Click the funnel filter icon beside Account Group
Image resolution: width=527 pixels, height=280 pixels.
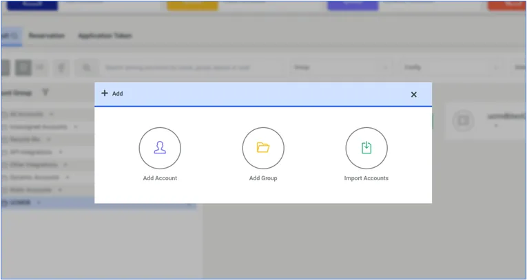pyautogui.click(x=45, y=92)
